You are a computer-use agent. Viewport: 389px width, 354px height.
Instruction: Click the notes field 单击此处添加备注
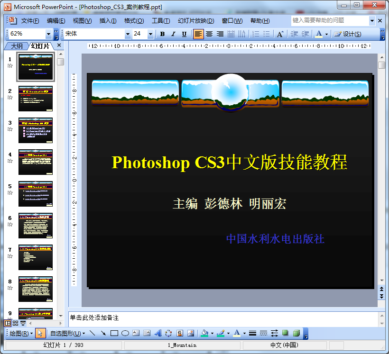tap(223, 319)
